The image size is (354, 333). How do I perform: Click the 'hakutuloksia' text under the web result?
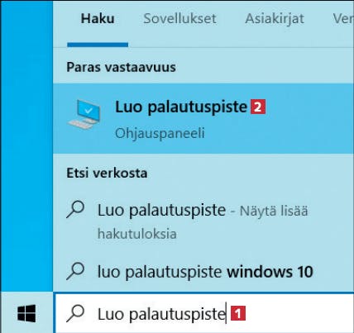point(137,234)
